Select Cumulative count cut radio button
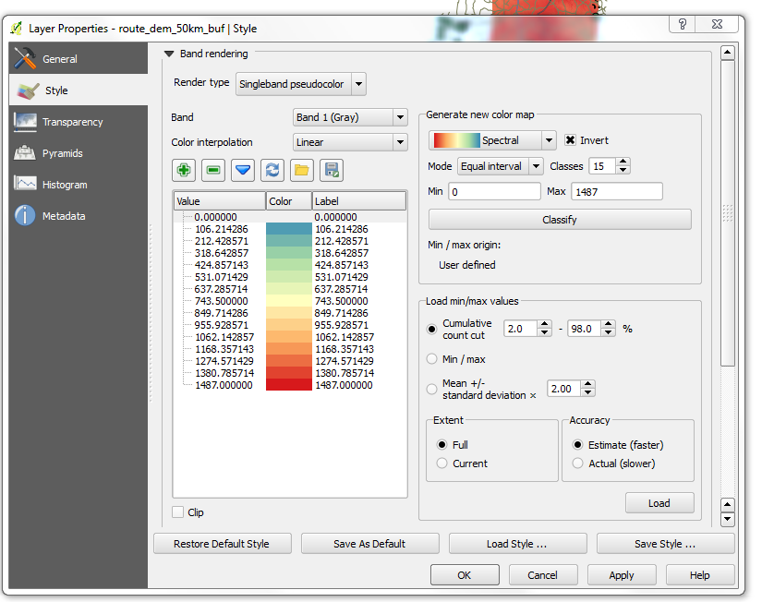Viewport: 762px width, 602px height. click(x=431, y=329)
